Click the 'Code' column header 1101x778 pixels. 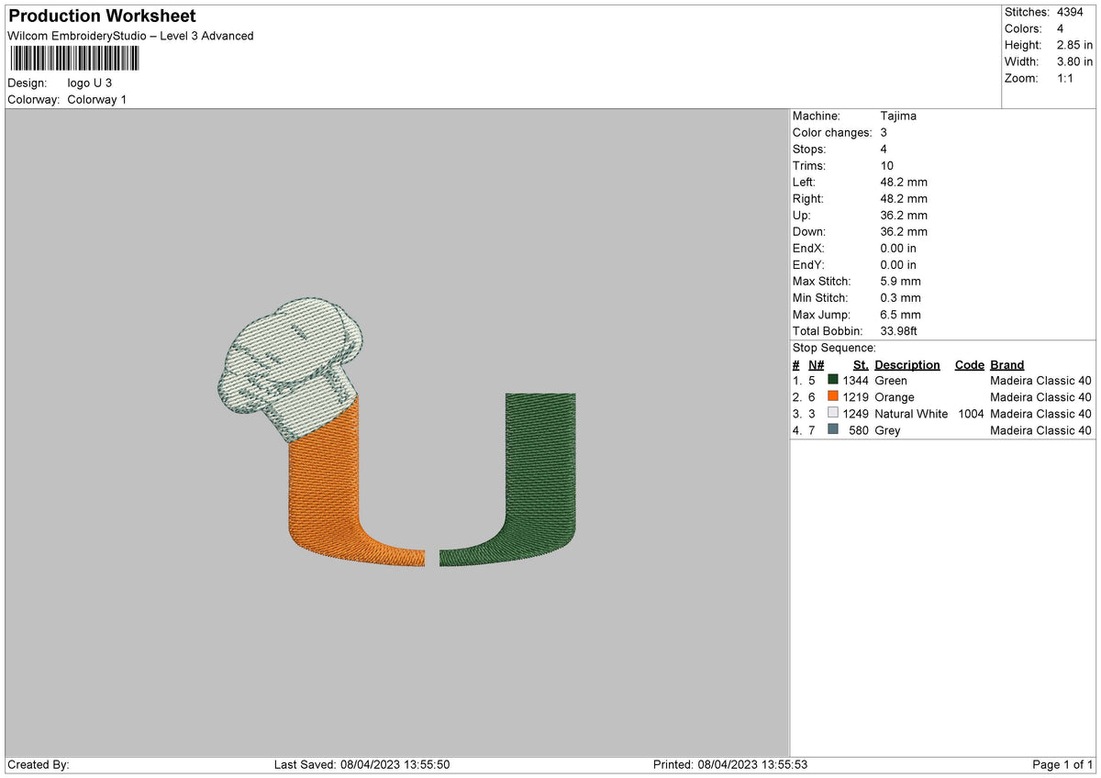(969, 364)
